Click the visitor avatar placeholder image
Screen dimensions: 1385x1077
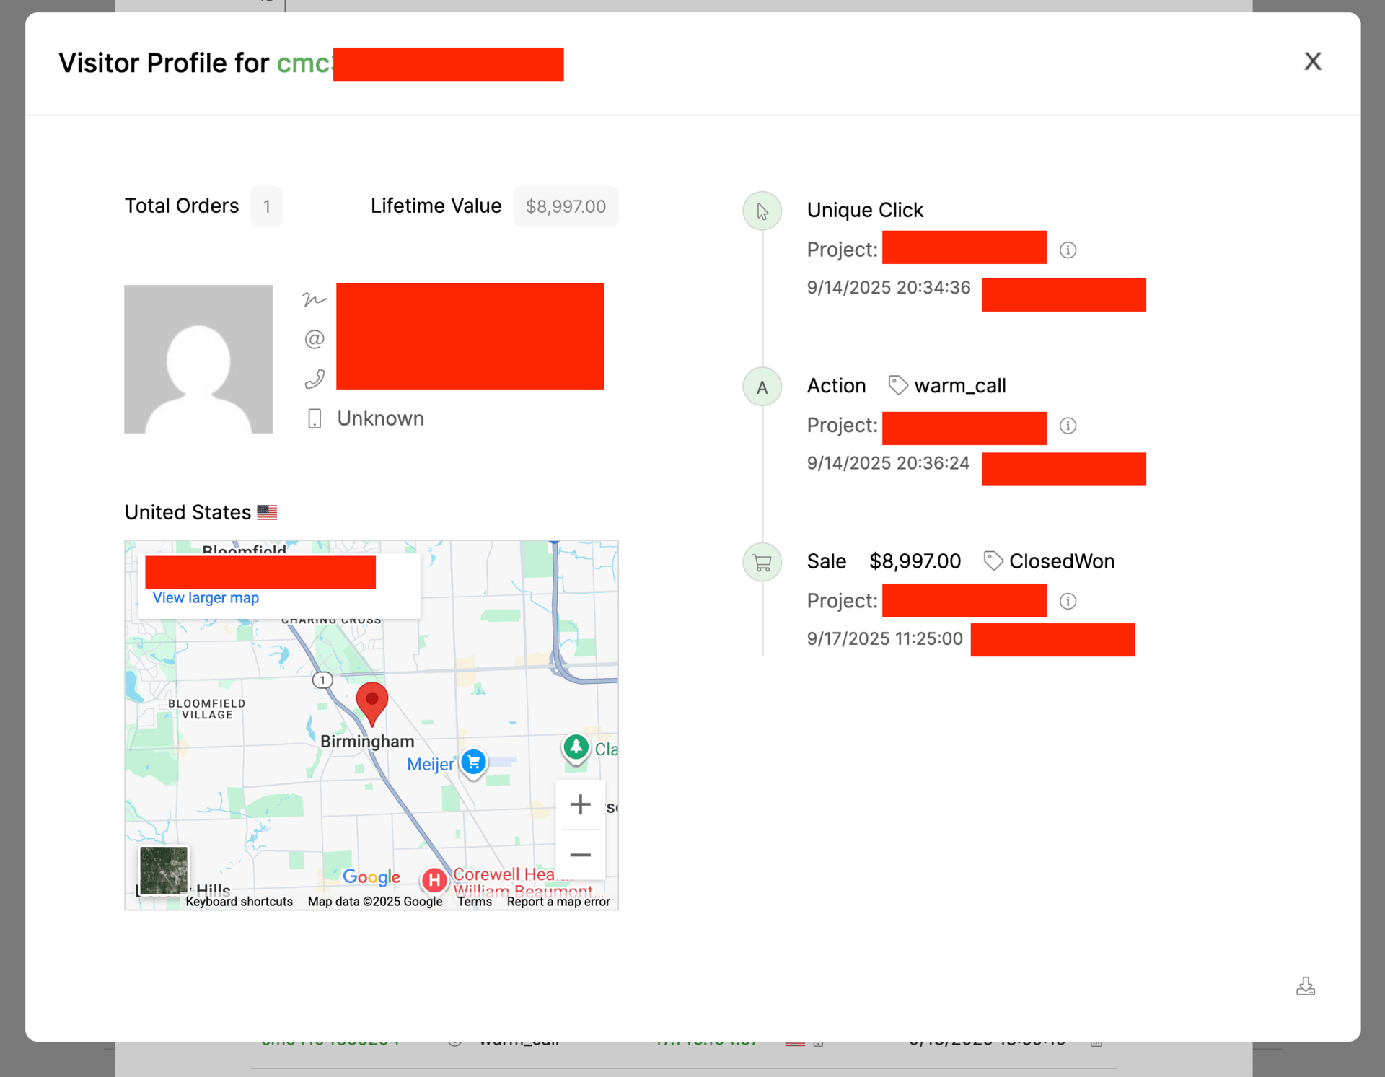(x=198, y=359)
